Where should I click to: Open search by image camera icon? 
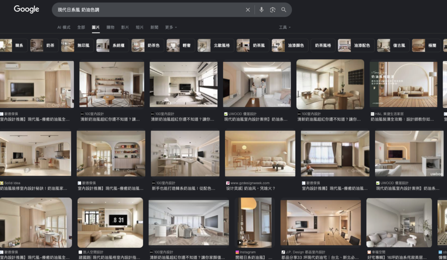coord(272,10)
